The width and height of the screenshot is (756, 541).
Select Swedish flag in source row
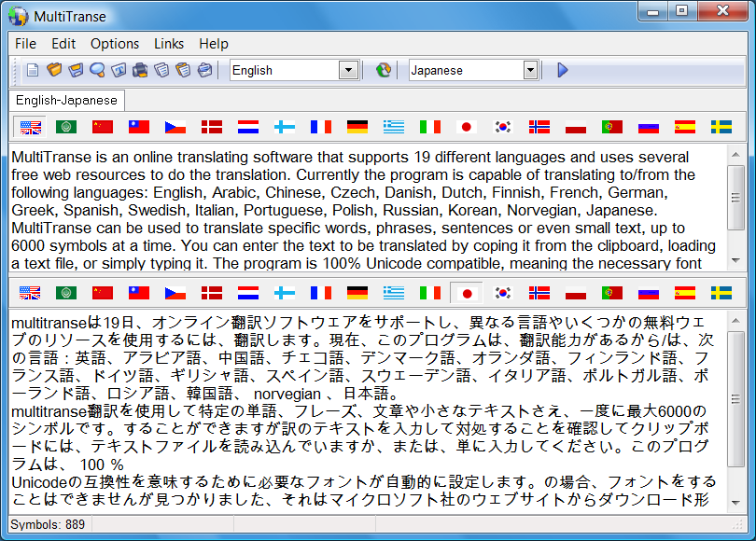point(721,127)
